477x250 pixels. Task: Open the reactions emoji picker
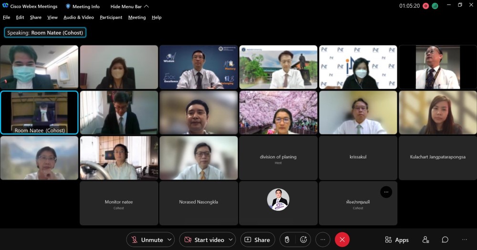[x=303, y=240]
